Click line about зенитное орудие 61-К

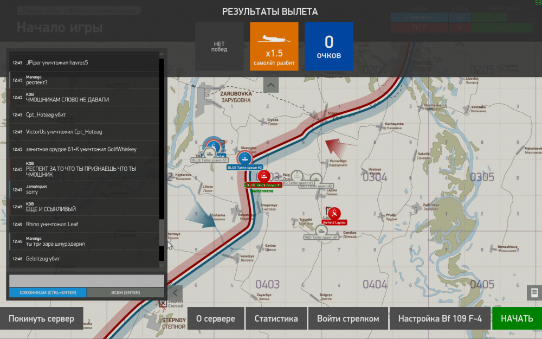[x=84, y=149]
